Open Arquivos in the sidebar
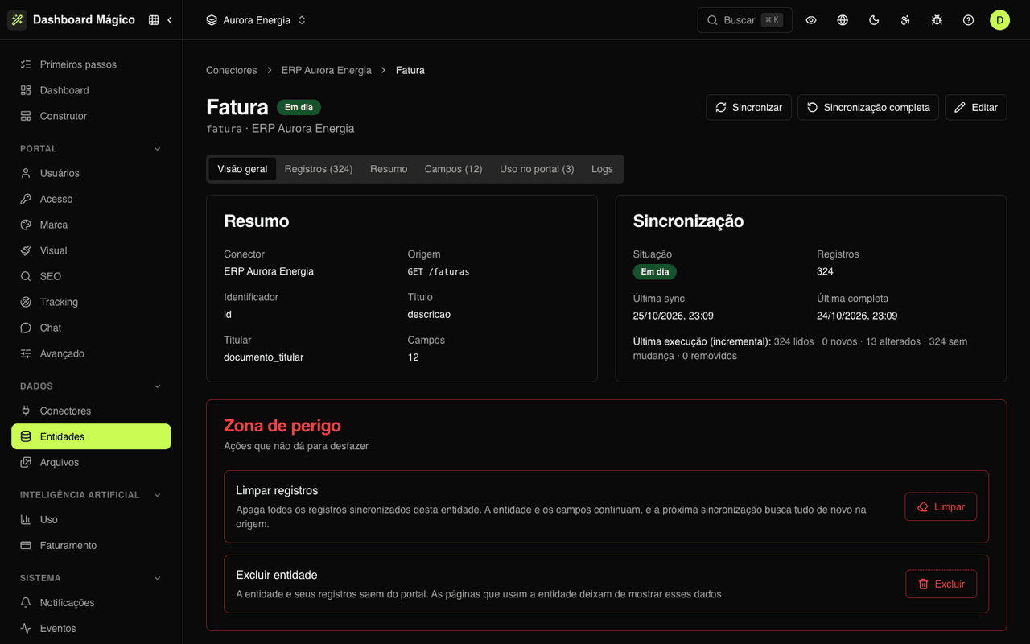 [91, 462]
